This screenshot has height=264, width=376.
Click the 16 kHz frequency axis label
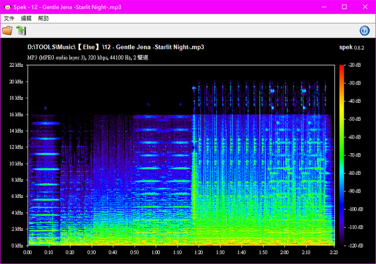[16, 114]
